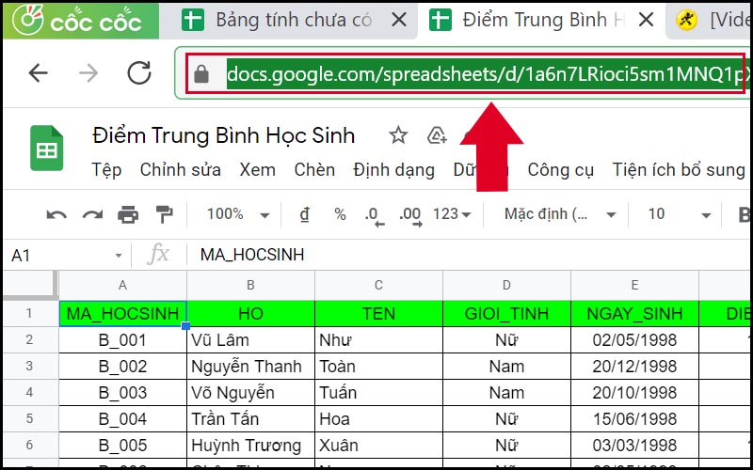Open the Tiện ích bổ sung menu
Screen dimensions: 753x470
click(x=678, y=170)
